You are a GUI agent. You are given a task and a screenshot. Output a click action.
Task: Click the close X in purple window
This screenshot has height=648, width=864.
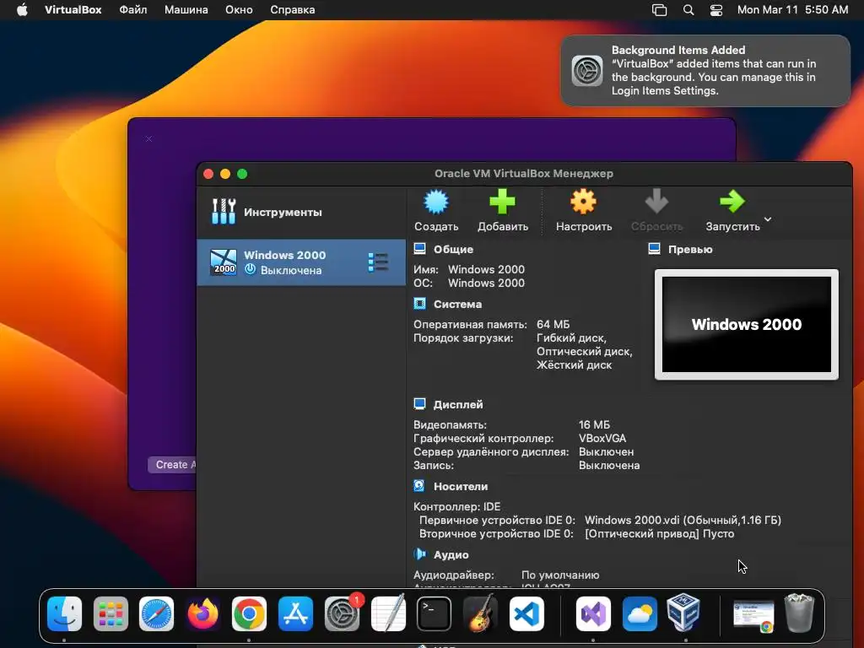pyautogui.click(x=148, y=139)
